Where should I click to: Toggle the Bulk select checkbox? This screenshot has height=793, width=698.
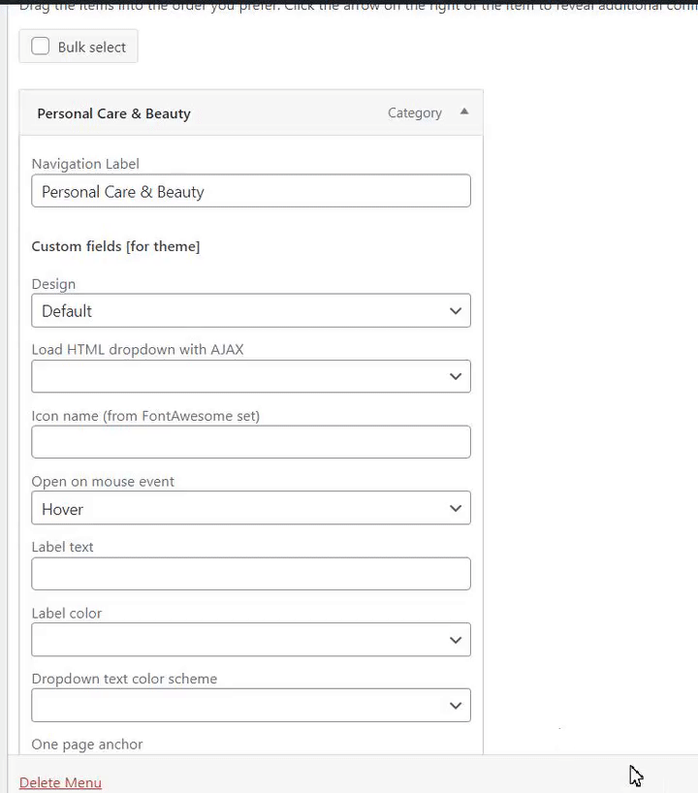click(x=41, y=47)
